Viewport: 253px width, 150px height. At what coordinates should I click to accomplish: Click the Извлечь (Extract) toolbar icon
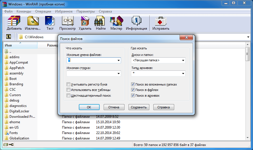pyautogui.click(x=33, y=21)
